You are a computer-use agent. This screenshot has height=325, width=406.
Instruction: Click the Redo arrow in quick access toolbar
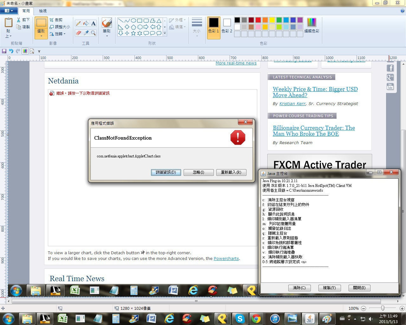[x=18, y=51]
